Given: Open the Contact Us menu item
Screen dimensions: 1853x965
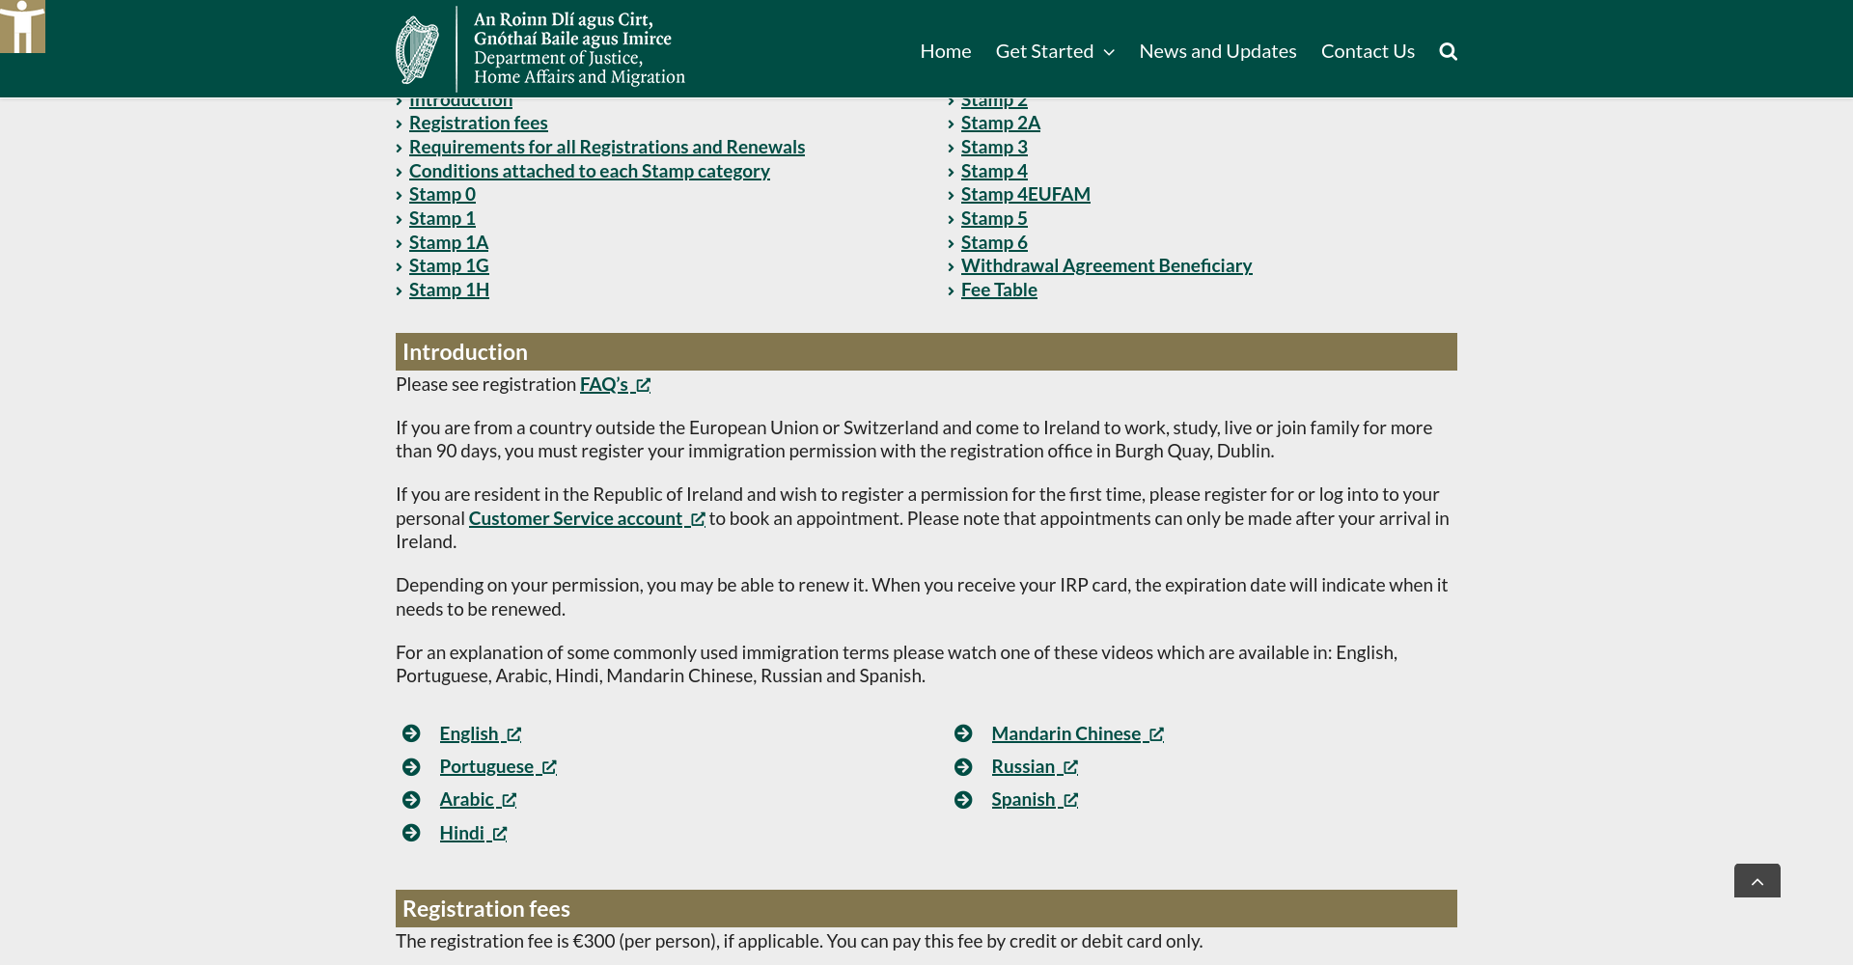Looking at the screenshot, I should click(1368, 51).
